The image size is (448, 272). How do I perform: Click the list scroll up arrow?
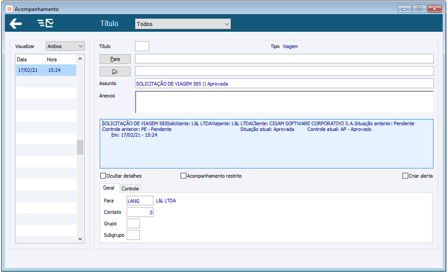80,59
